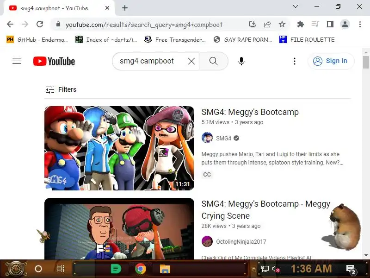The height and width of the screenshot is (278, 370).
Task: View site information padlock icon
Action: pos(58,24)
